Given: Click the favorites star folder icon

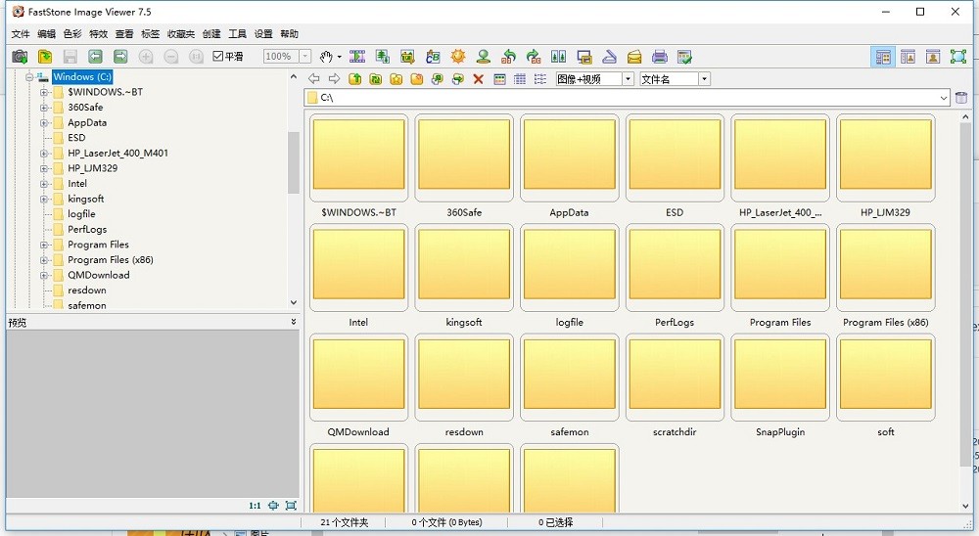Looking at the screenshot, I should pyautogui.click(x=396, y=78).
